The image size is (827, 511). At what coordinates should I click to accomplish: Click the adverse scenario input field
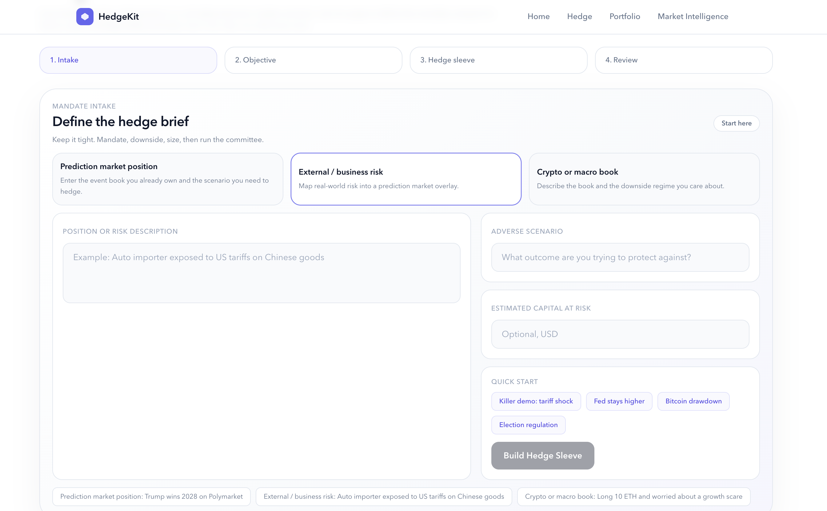click(x=620, y=257)
